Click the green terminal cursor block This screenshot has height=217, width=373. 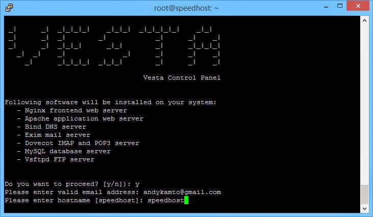[x=186, y=200]
